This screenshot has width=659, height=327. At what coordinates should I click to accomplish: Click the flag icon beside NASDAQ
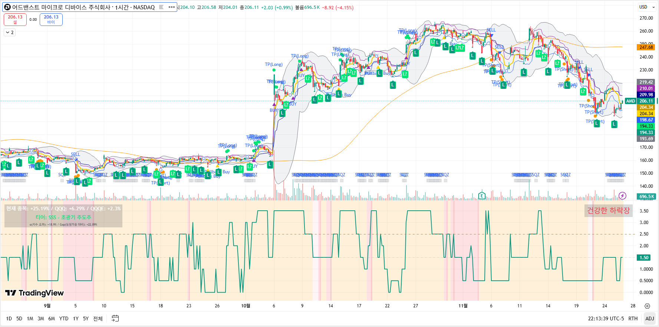point(161,7)
